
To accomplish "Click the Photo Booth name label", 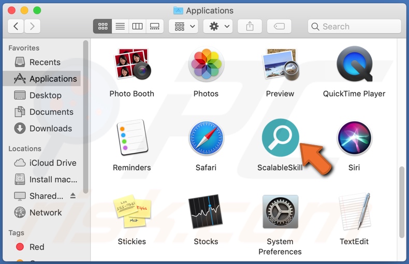I will (x=132, y=94).
